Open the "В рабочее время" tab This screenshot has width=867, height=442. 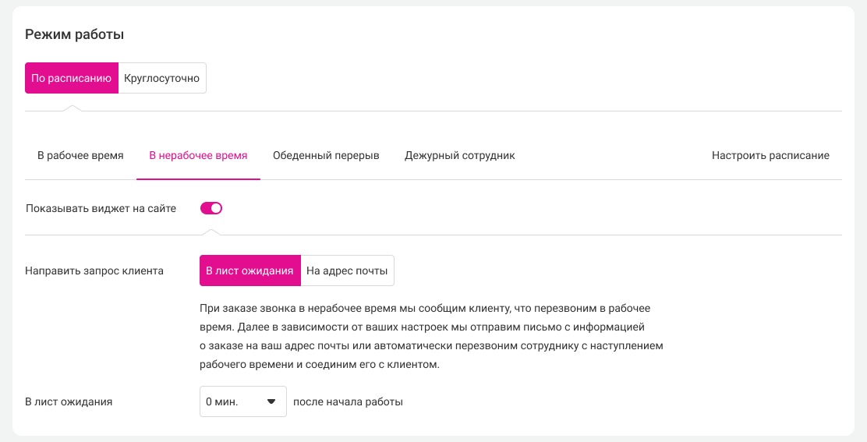point(80,156)
